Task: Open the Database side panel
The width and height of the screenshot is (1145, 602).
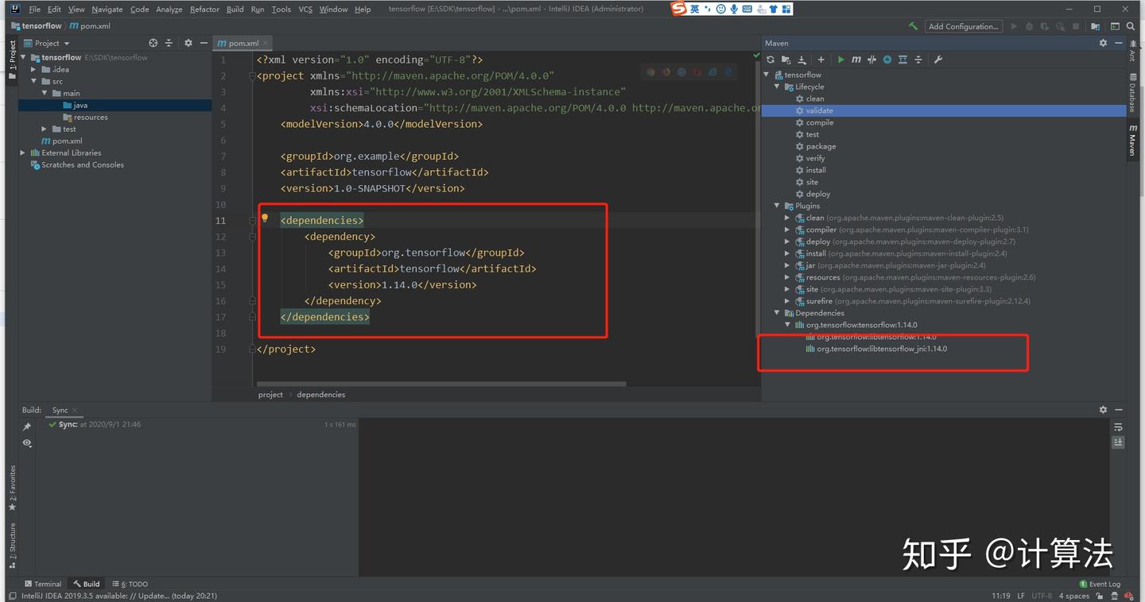Action: [1133, 92]
